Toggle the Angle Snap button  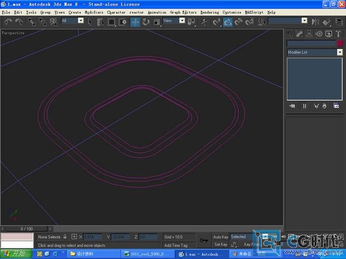click(228, 22)
